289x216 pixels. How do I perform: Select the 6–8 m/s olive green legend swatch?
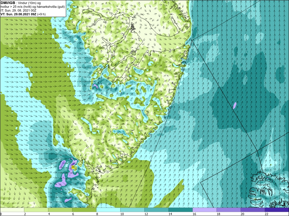click(84, 210)
